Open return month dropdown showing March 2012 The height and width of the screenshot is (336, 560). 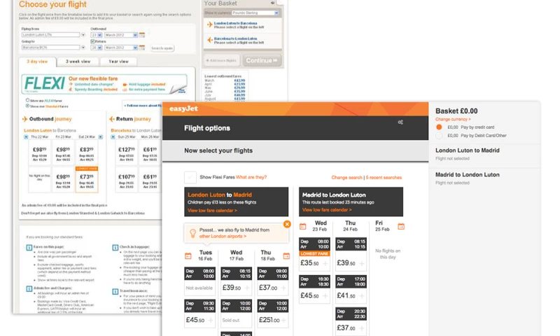(120, 48)
